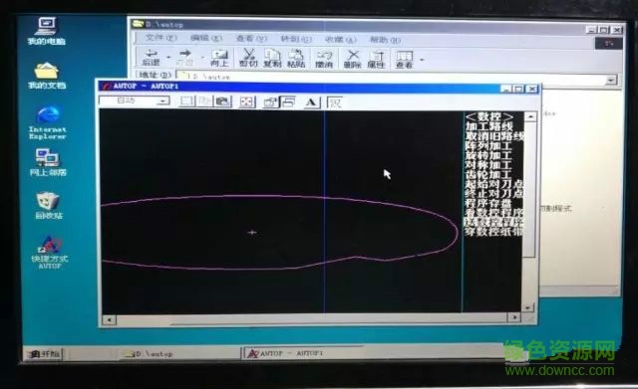Maximize the AUTOP - AUTOP1 window
Viewport: 638px width, 389px height.
click(518, 89)
